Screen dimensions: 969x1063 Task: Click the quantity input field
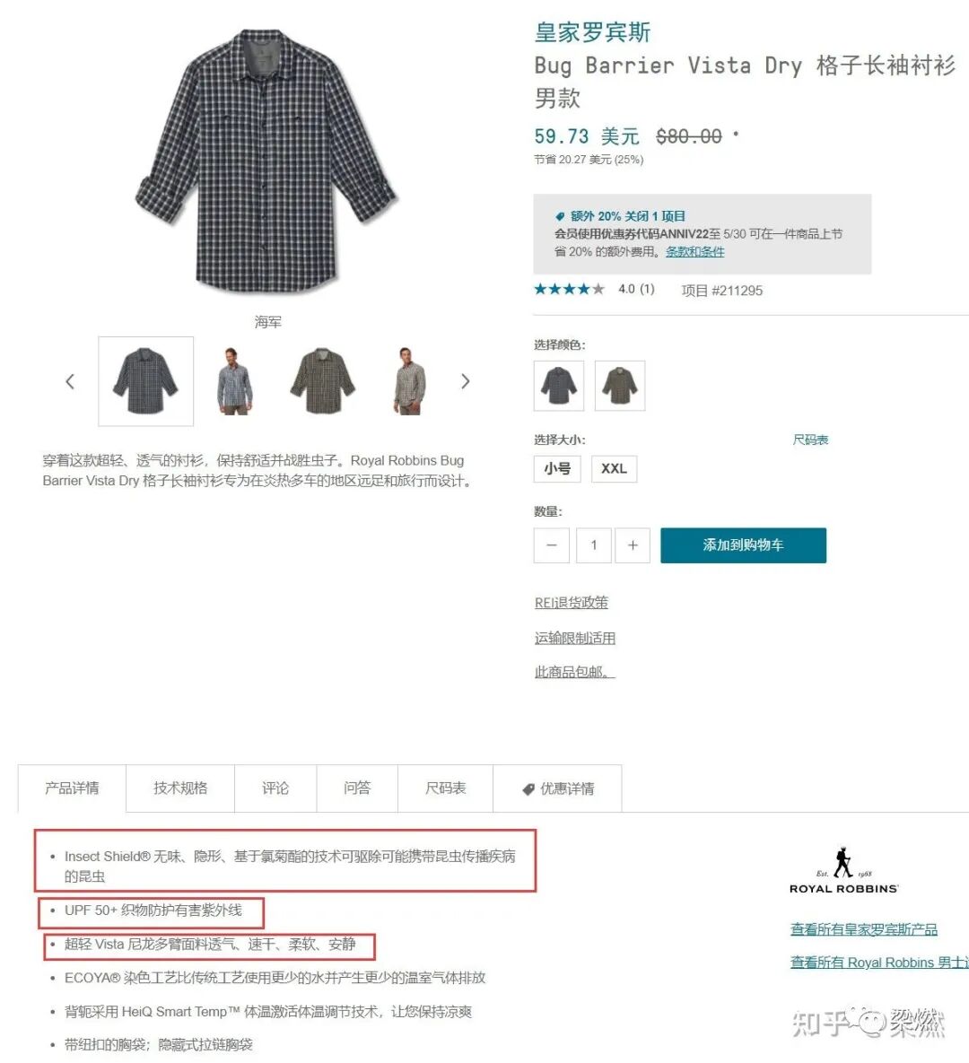click(593, 545)
